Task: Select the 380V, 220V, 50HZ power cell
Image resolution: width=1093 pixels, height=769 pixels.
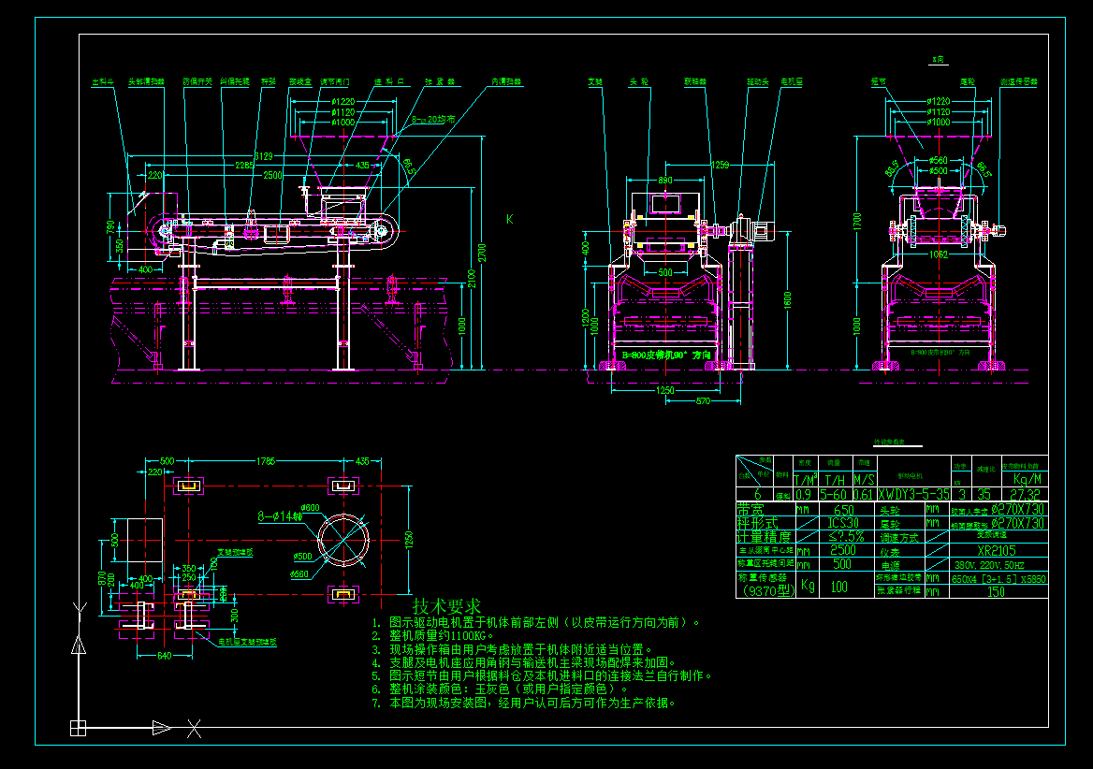Action: [x=988, y=565]
